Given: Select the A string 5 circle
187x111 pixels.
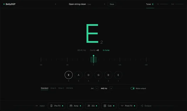Looking at the screenshot, I should coord(79,75).
